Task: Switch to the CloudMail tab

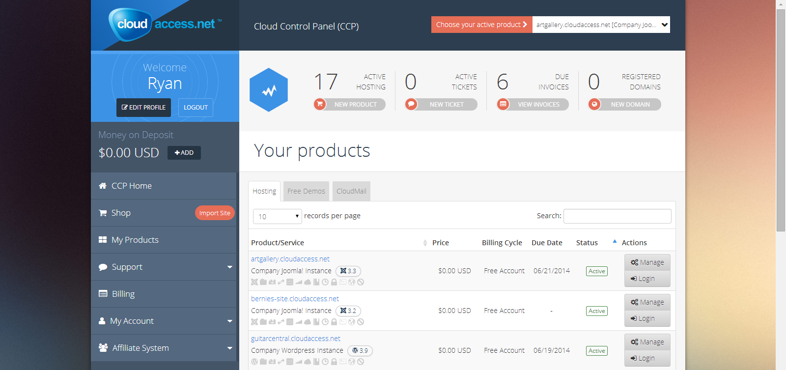Action: pos(351,191)
